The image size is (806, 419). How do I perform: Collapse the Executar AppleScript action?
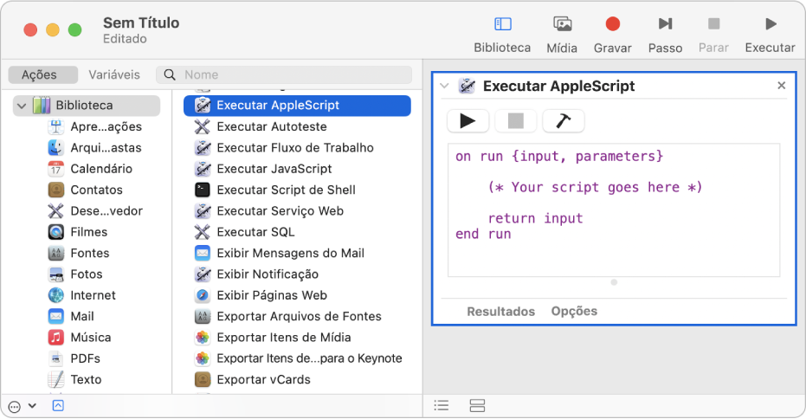tap(445, 86)
